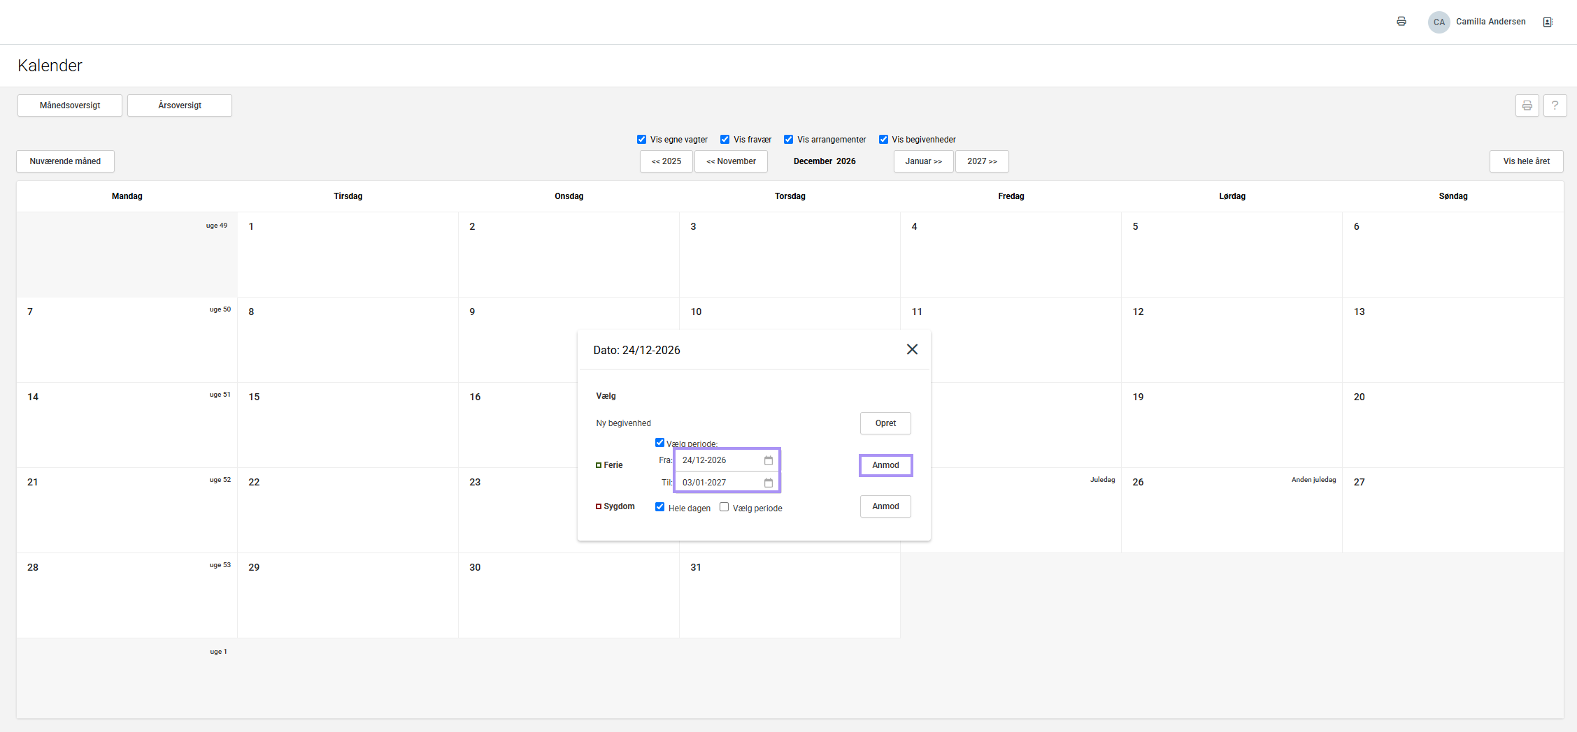
Task: Open help with the question mark button
Action: pyautogui.click(x=1555, y=105)
